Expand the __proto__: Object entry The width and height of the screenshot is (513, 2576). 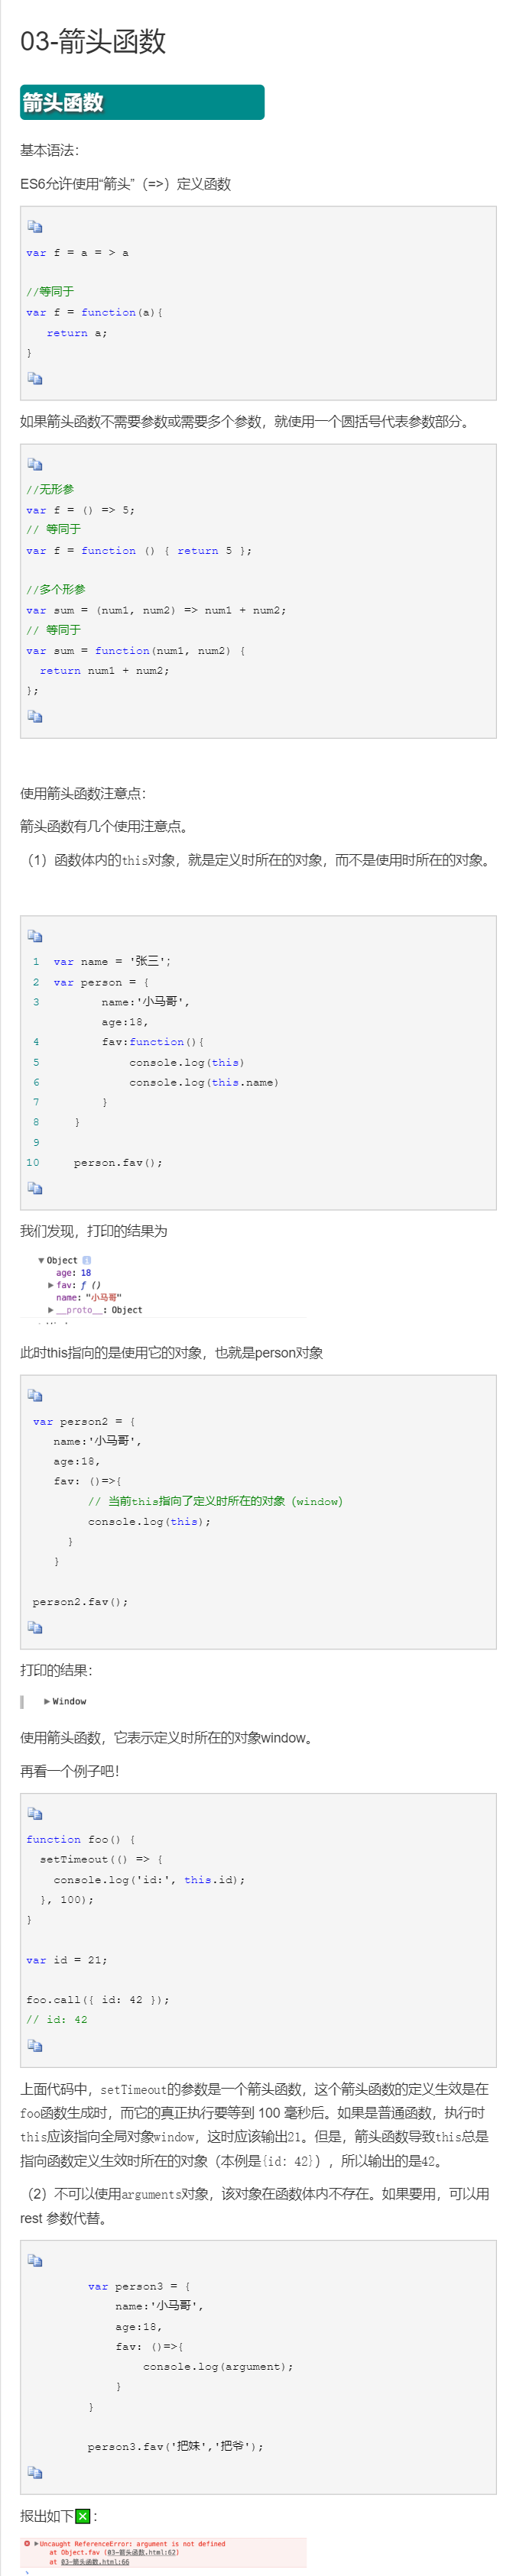tap(51, 1309)
